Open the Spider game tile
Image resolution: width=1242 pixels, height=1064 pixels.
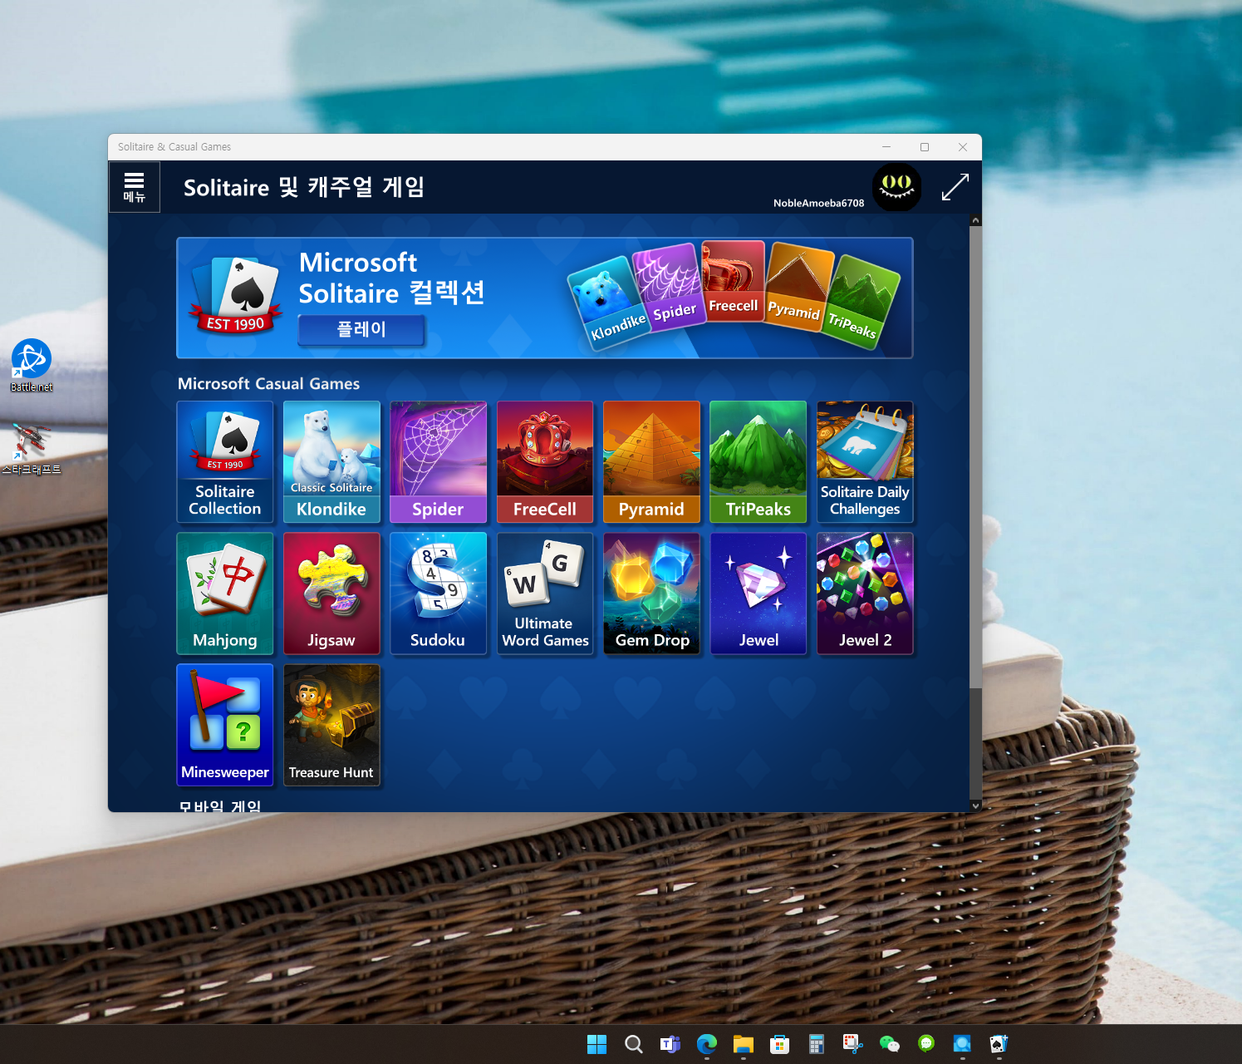[x=439, y=462]
